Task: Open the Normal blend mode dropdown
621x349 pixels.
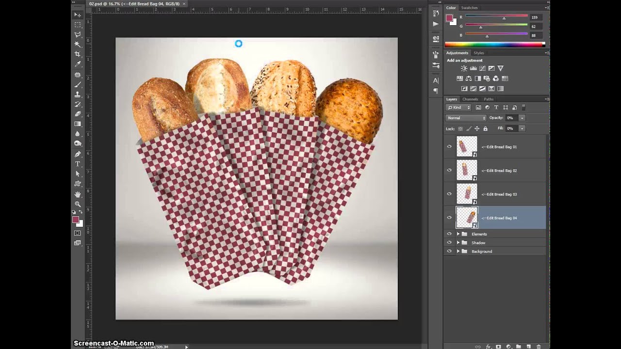Action: [x=466, y=118]
